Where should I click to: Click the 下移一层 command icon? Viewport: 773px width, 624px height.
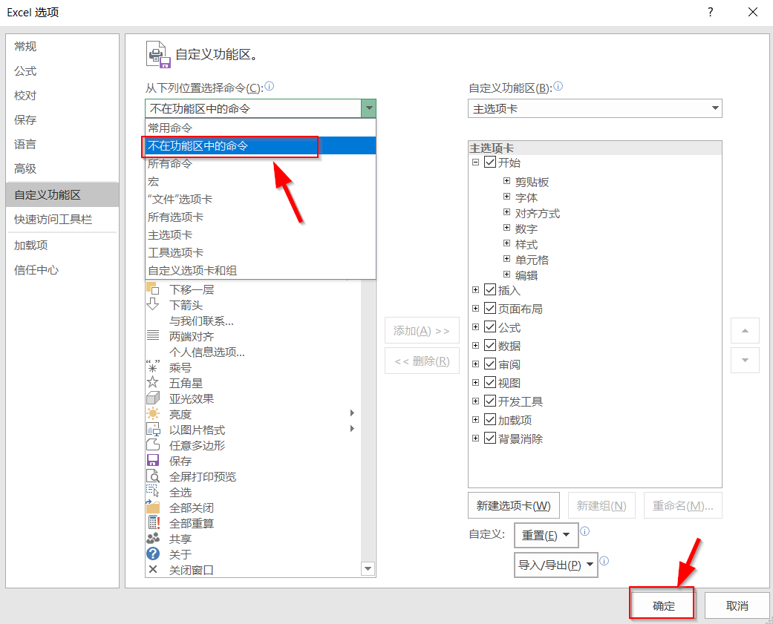153,289
